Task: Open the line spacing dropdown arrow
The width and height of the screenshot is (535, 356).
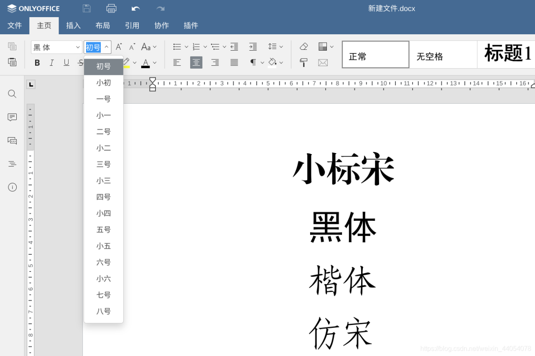Action: (x=280, y=46)
